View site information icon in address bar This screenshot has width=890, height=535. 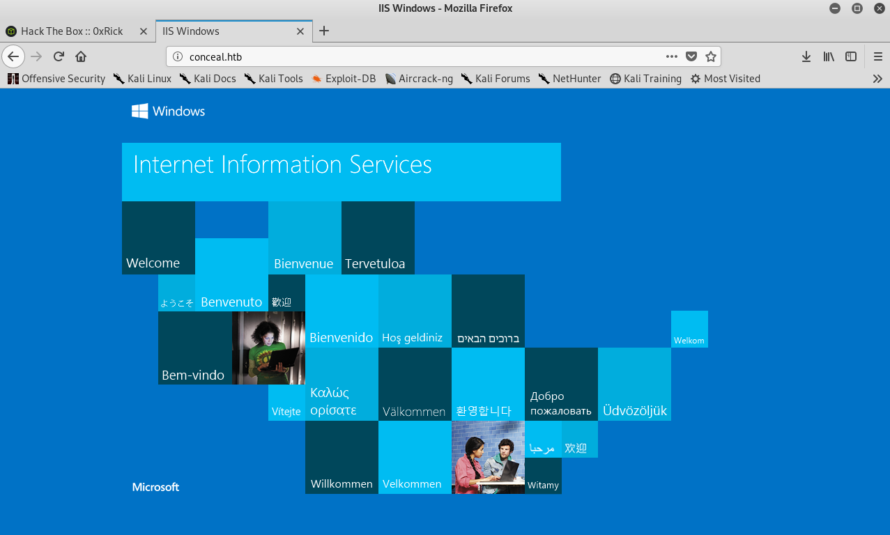pyautogui.click(x=177, y=56)
